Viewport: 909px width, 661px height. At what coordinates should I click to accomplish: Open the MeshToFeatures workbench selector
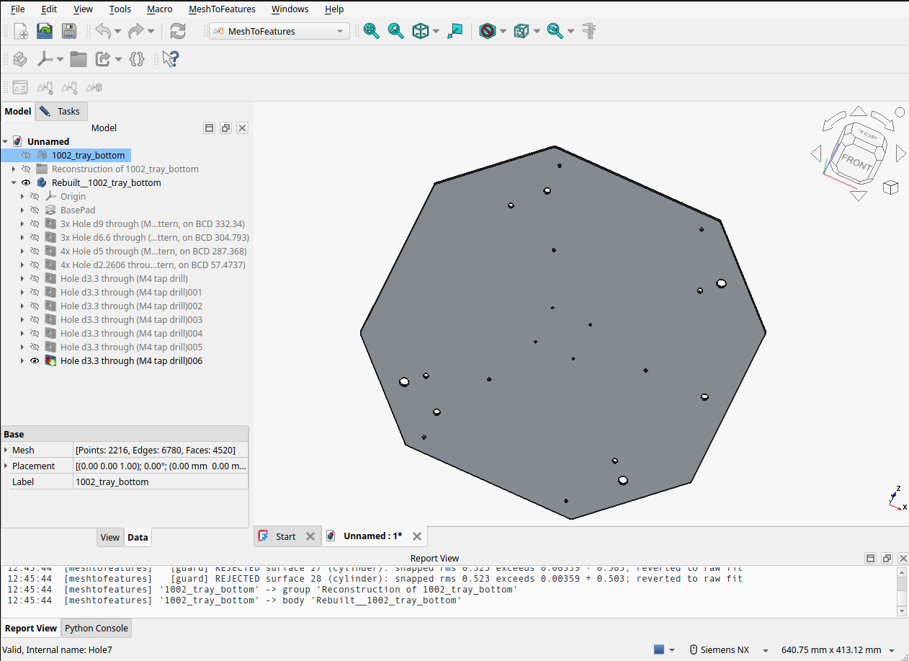tap(279, 31)
